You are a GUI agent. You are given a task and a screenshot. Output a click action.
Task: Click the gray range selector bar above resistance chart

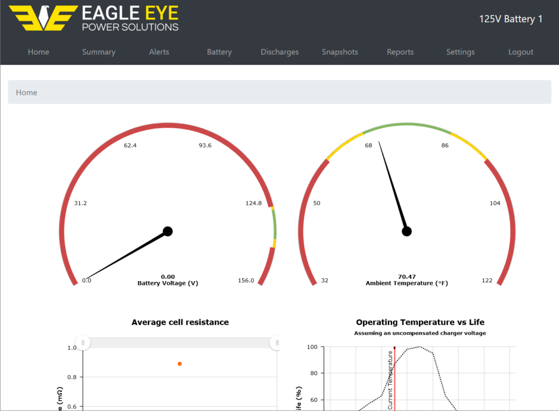[x=180, y=343]
